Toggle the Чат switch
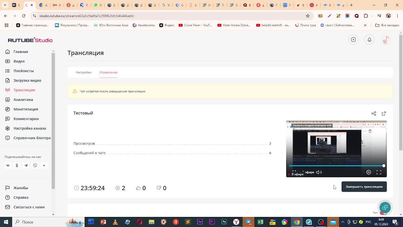The height and width of the screenshot is (227, 403). click(x=383, y=213)
